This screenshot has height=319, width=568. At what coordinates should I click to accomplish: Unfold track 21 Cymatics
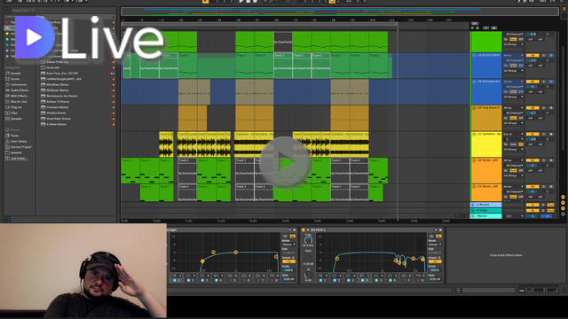click(x=474, y=134)
